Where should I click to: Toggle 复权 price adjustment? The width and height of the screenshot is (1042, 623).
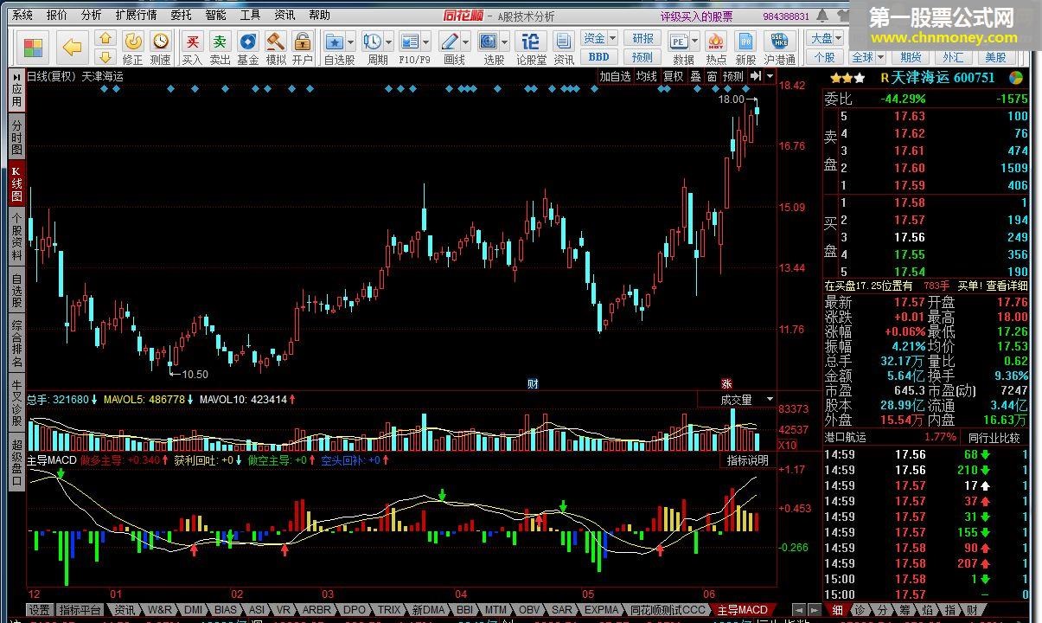tap(674, 76)
